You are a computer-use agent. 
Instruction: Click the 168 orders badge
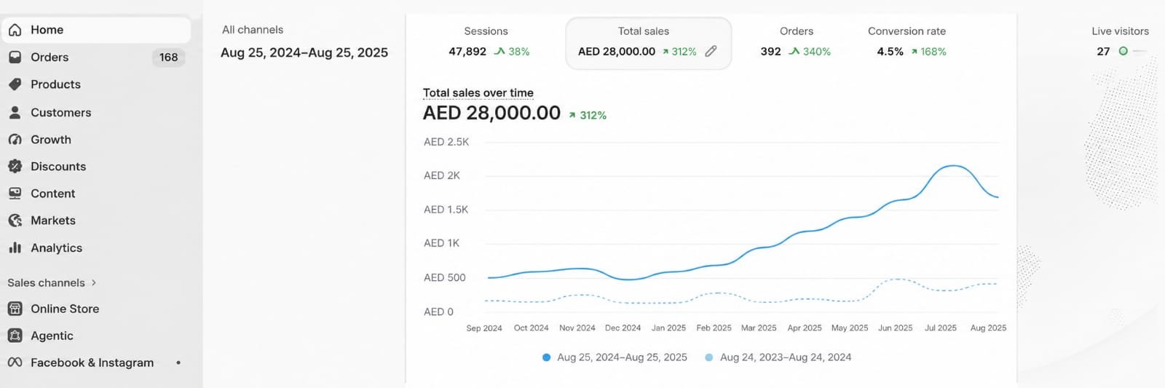coord(168,57)
